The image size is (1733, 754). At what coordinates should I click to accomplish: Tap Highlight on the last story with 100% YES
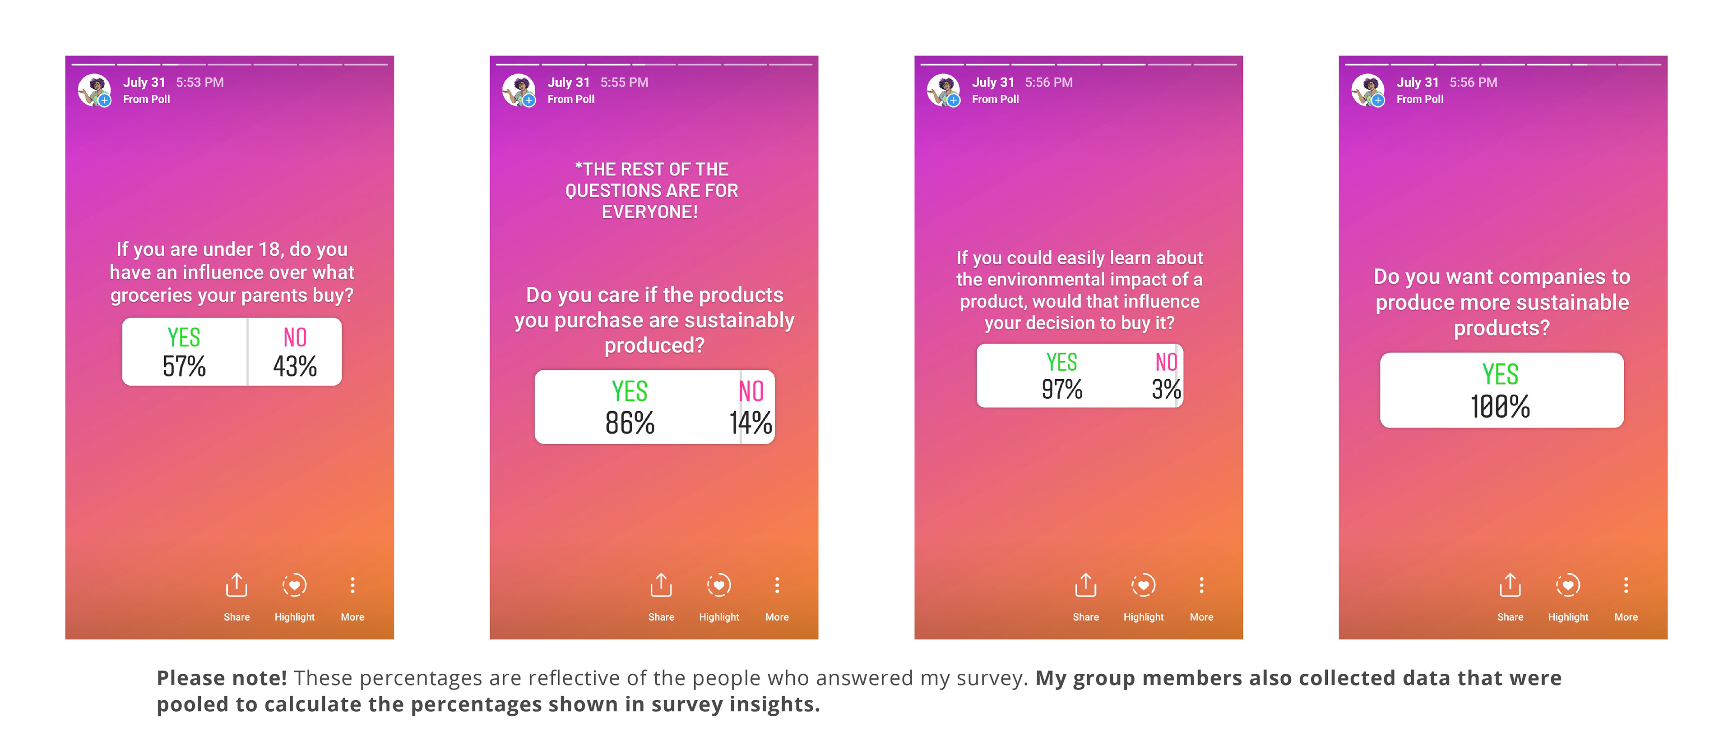1567,585
